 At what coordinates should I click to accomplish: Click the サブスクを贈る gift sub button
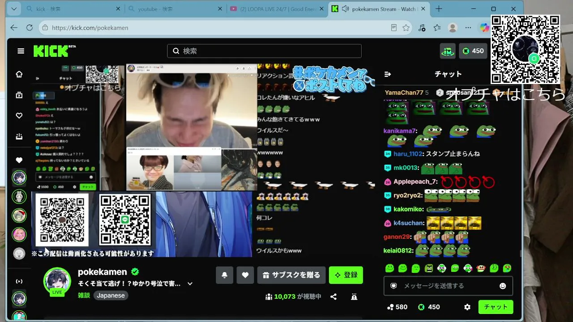(x=291, y=275)
